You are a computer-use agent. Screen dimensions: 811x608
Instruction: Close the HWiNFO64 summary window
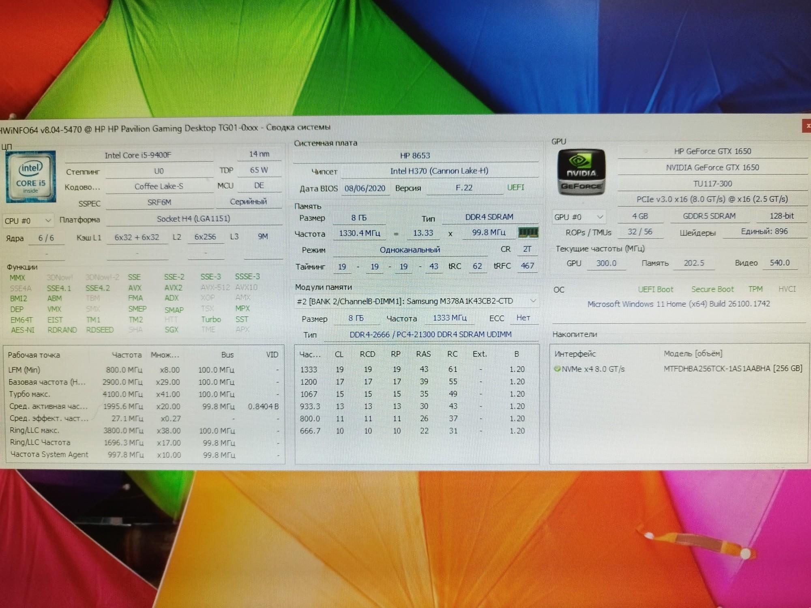click(x=807, y=126)
